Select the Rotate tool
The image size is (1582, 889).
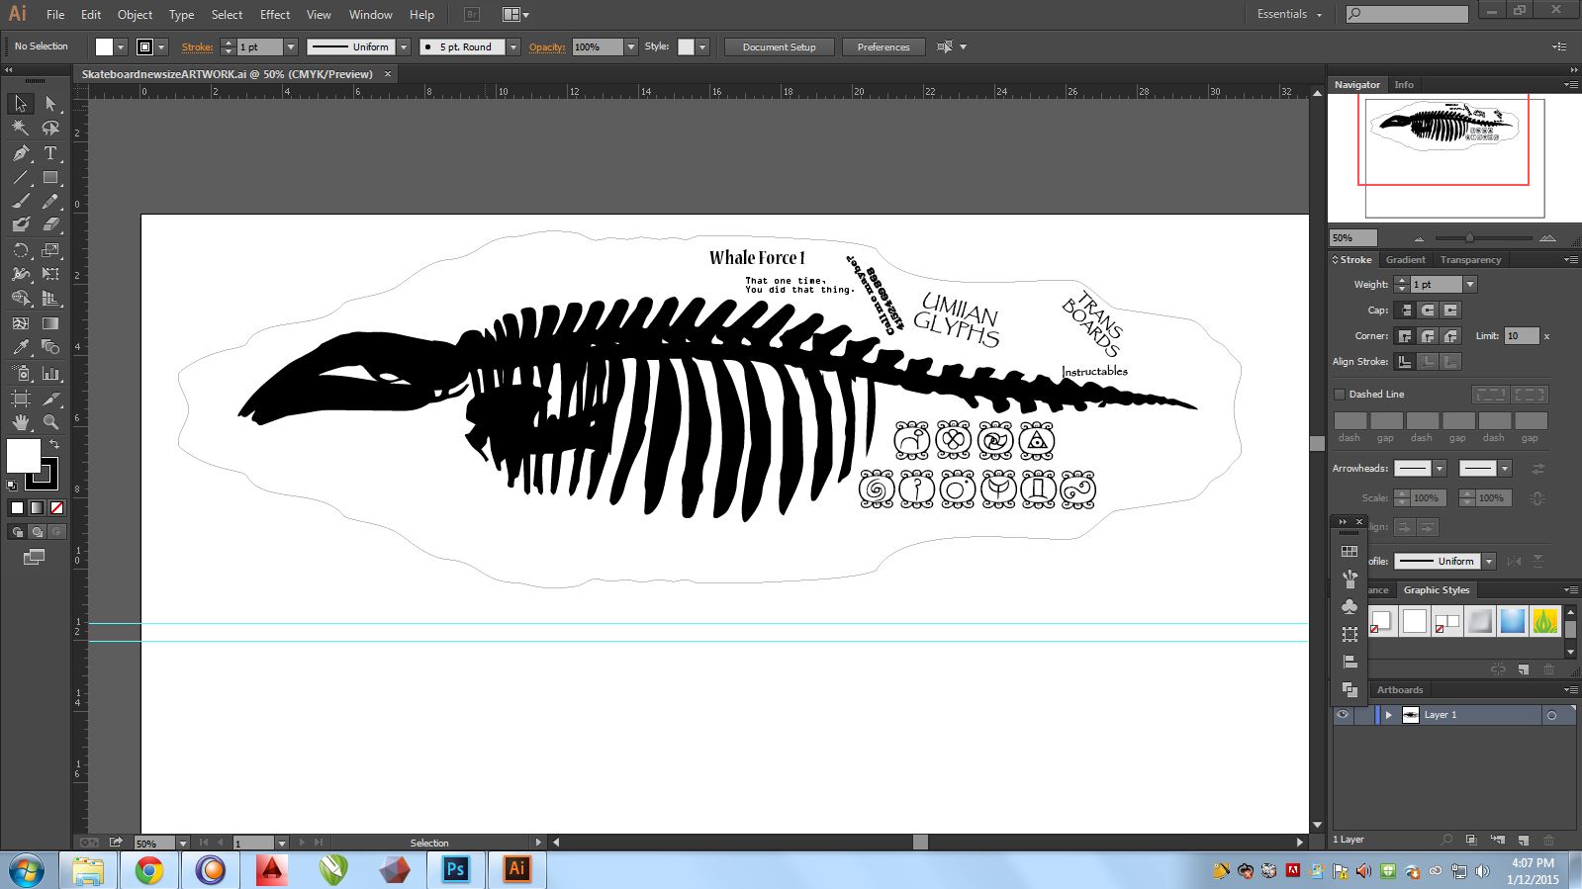(20, 250)
